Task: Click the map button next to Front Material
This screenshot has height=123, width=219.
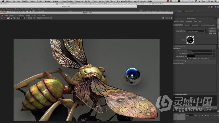Action: 213,51
